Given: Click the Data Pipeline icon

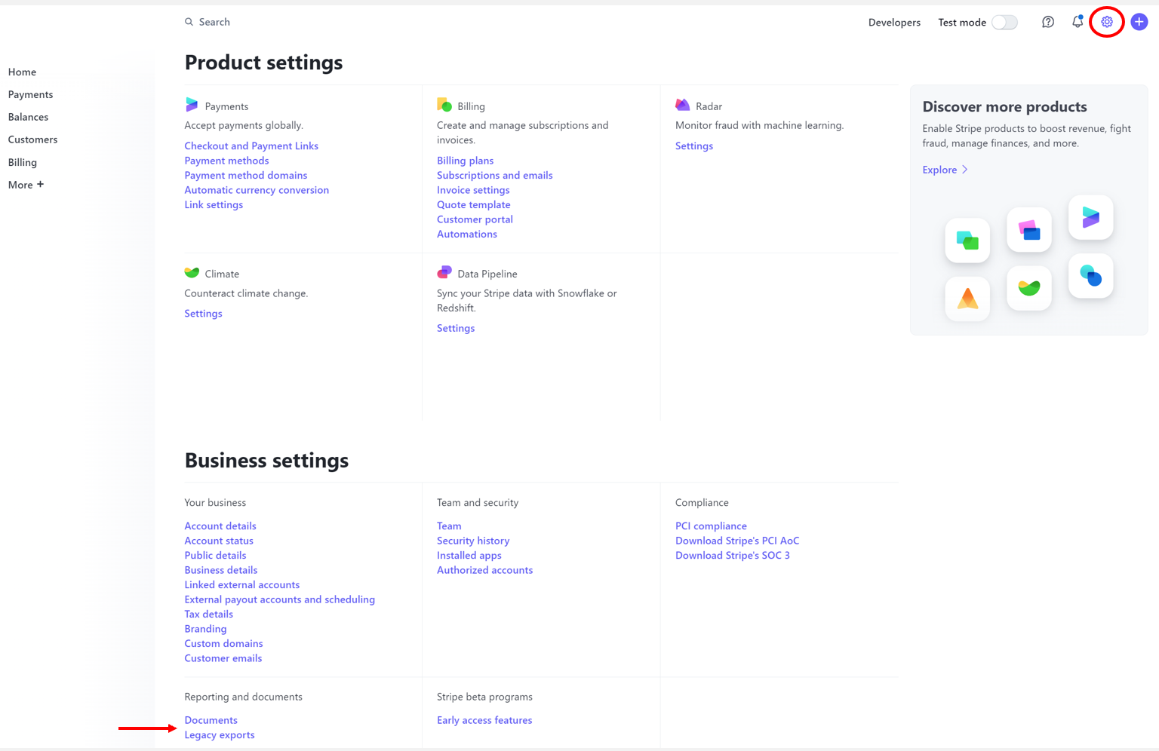Looking at the screenshot, I should [444, 272].
